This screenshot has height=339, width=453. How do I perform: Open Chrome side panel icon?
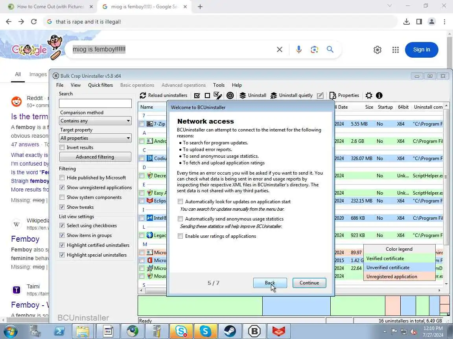419,22
